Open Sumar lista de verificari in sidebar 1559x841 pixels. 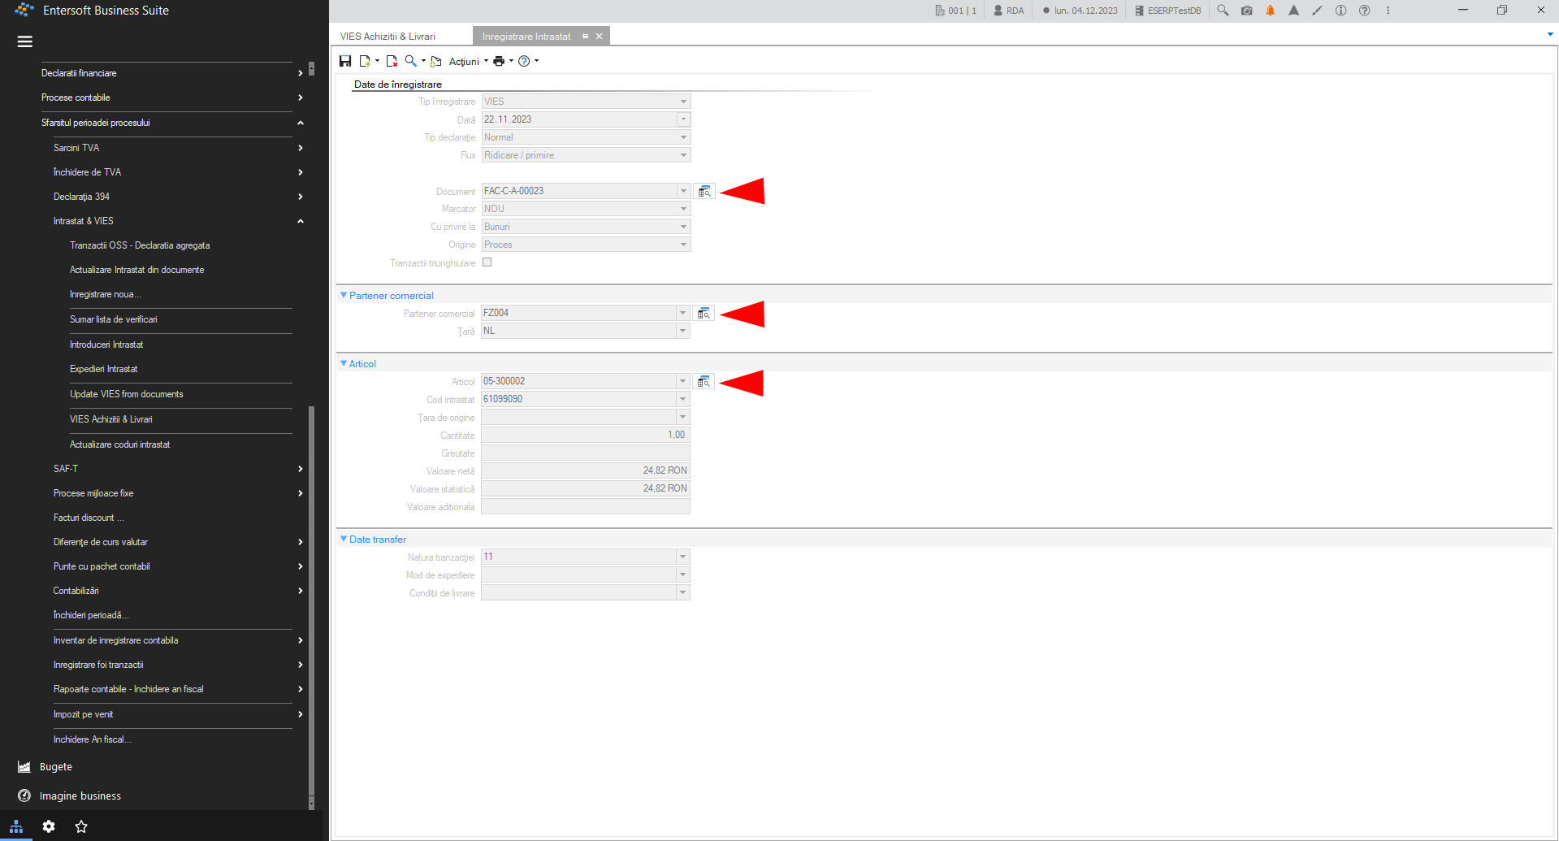pos(114,319)
